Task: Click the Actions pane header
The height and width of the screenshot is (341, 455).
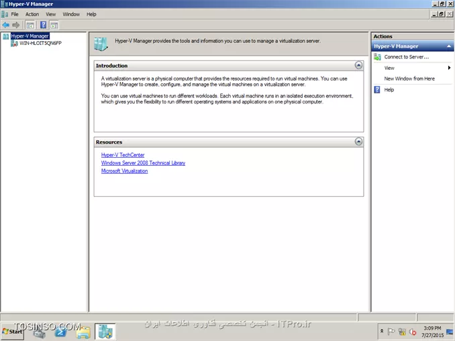Action: click(x=412, y=36)
